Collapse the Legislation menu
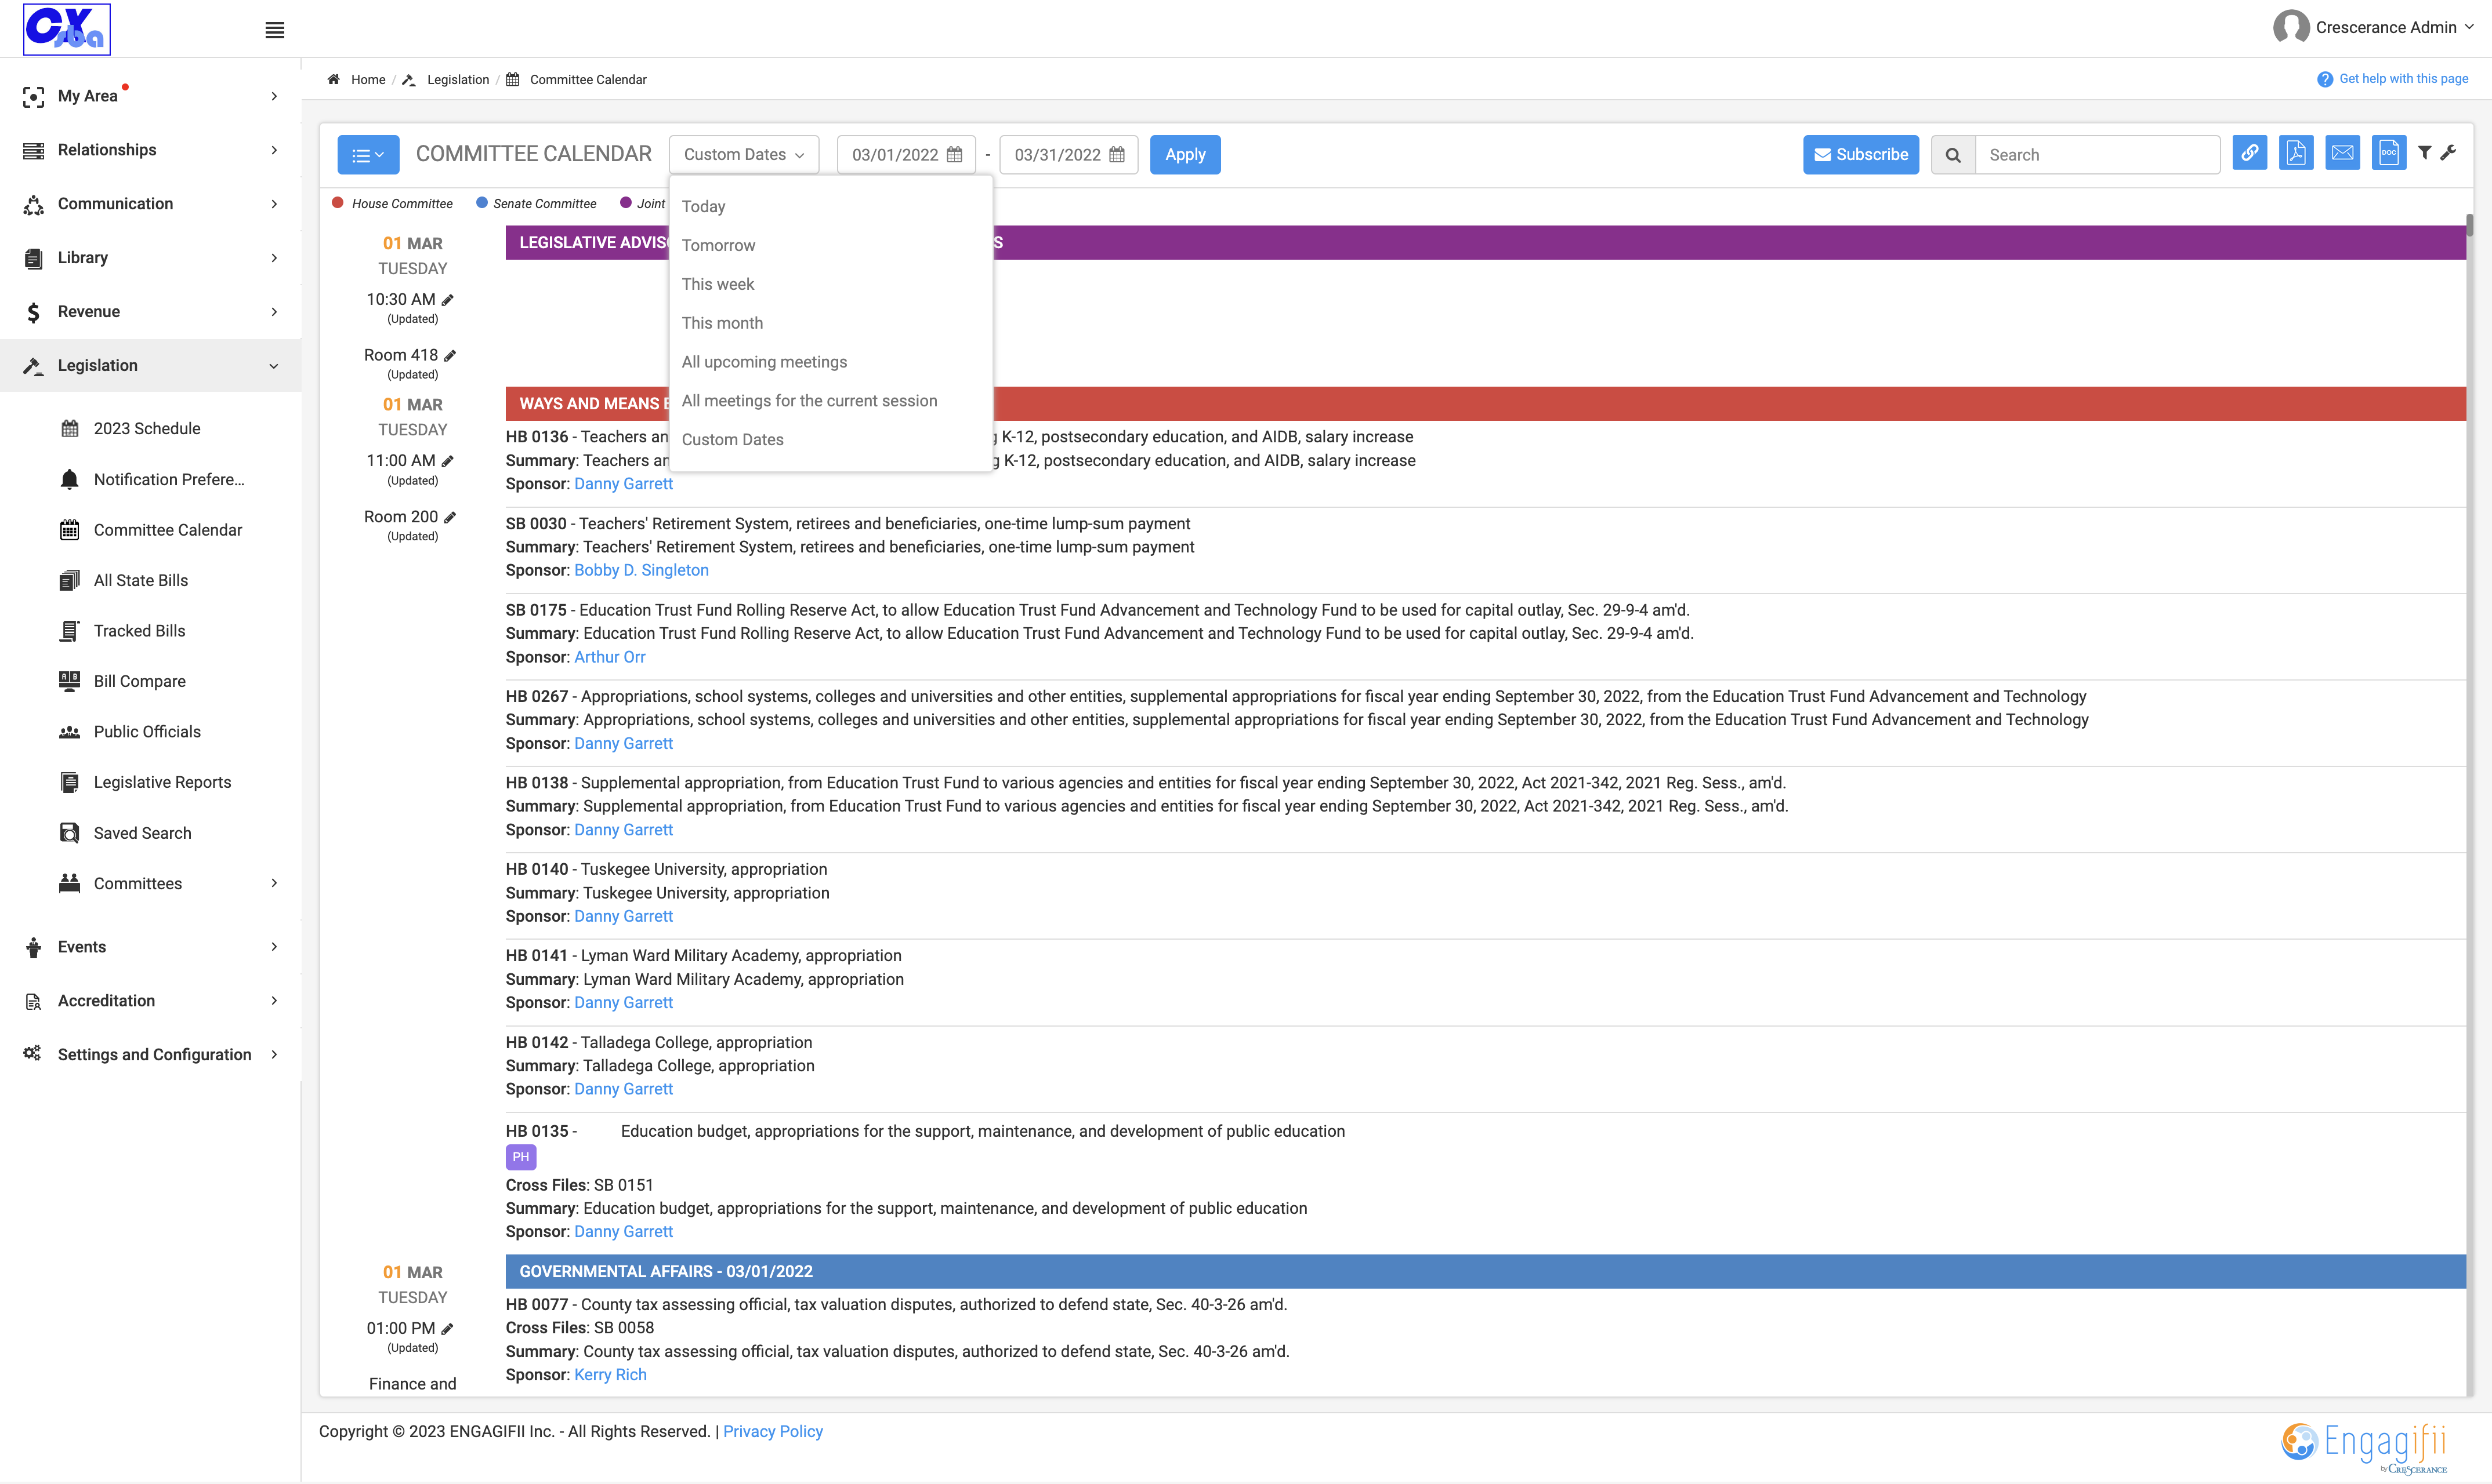2492x1484 pixels. point(150,366)
